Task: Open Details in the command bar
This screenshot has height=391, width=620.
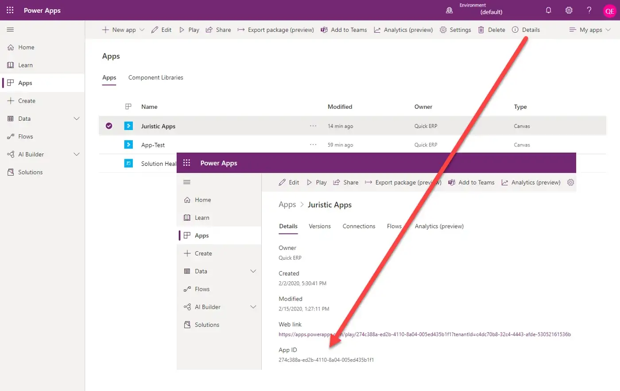Action: click(526, 30)
